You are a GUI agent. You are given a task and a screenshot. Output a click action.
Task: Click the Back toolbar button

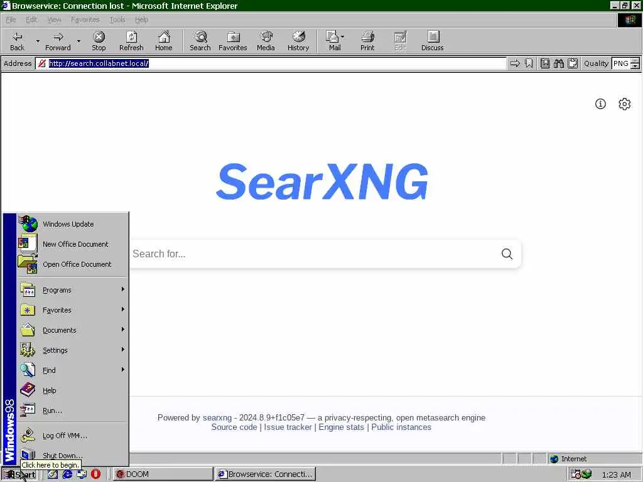17,41
